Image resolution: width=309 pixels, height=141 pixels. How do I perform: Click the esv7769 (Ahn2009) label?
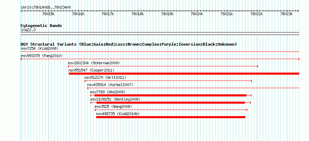pyautogui.click(x=108, y=92)
